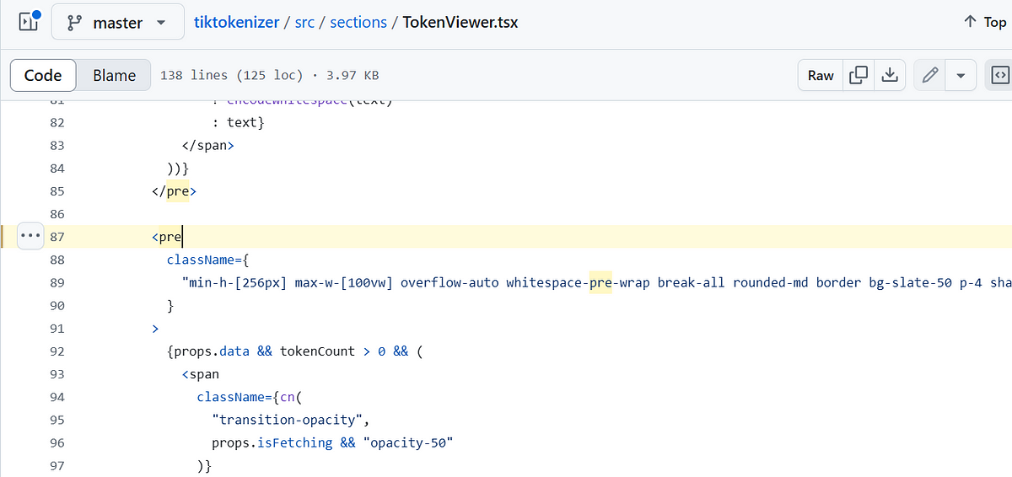This screenshot has height=477, width=1012.
Task: Edit this file pencil icon
Action: pos(930,75)
